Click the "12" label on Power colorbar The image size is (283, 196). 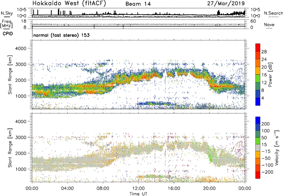[x=264, y=83]
